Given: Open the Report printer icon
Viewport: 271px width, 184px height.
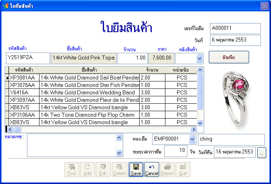Looking at the screenshot, I should point(167,170).
